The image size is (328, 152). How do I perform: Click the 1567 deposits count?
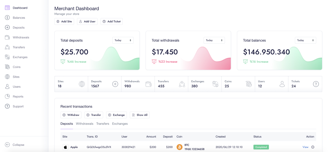coord(95,86)
